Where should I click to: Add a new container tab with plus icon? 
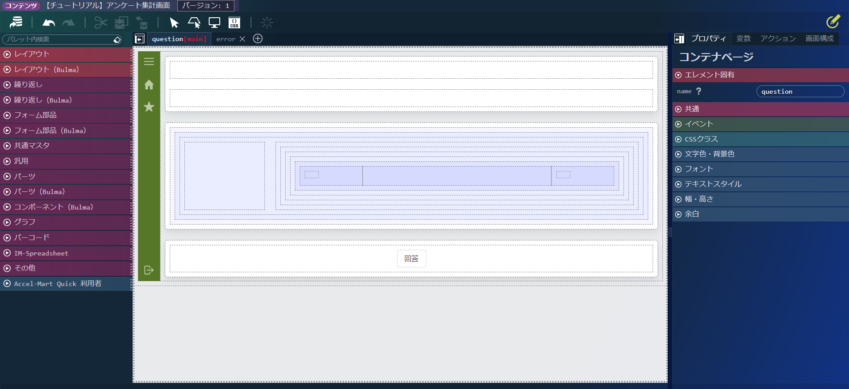258,38
